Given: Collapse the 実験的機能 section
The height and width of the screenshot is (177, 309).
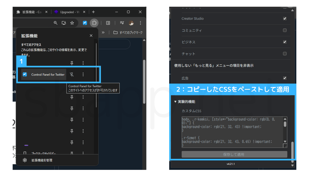Looking at the screenshot, I should point(185,102).
